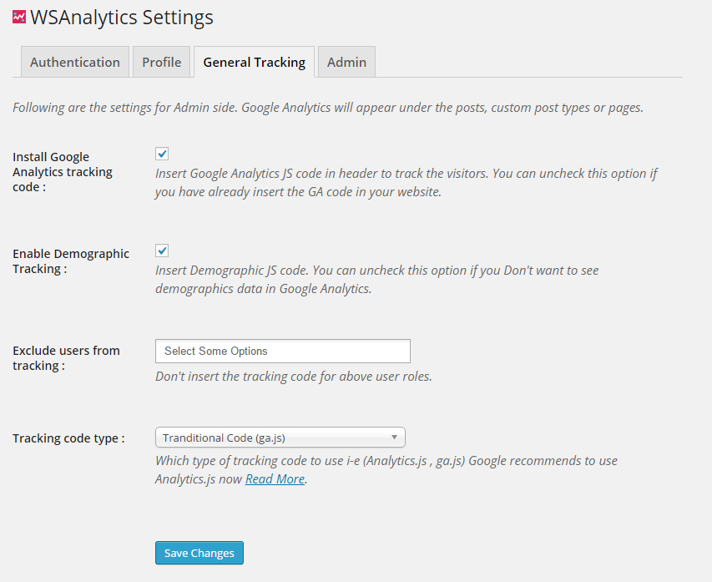Disable the Enable Demographic Tracking checkbox
Screen dimensions: 712x582
coord(162,251)
